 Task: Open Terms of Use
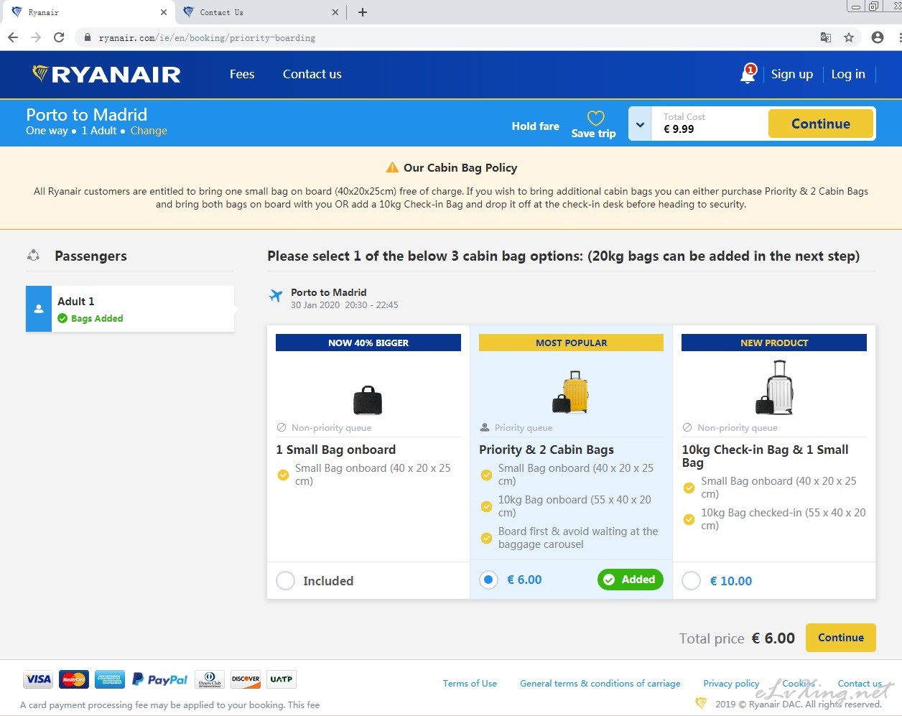point(470,683)
